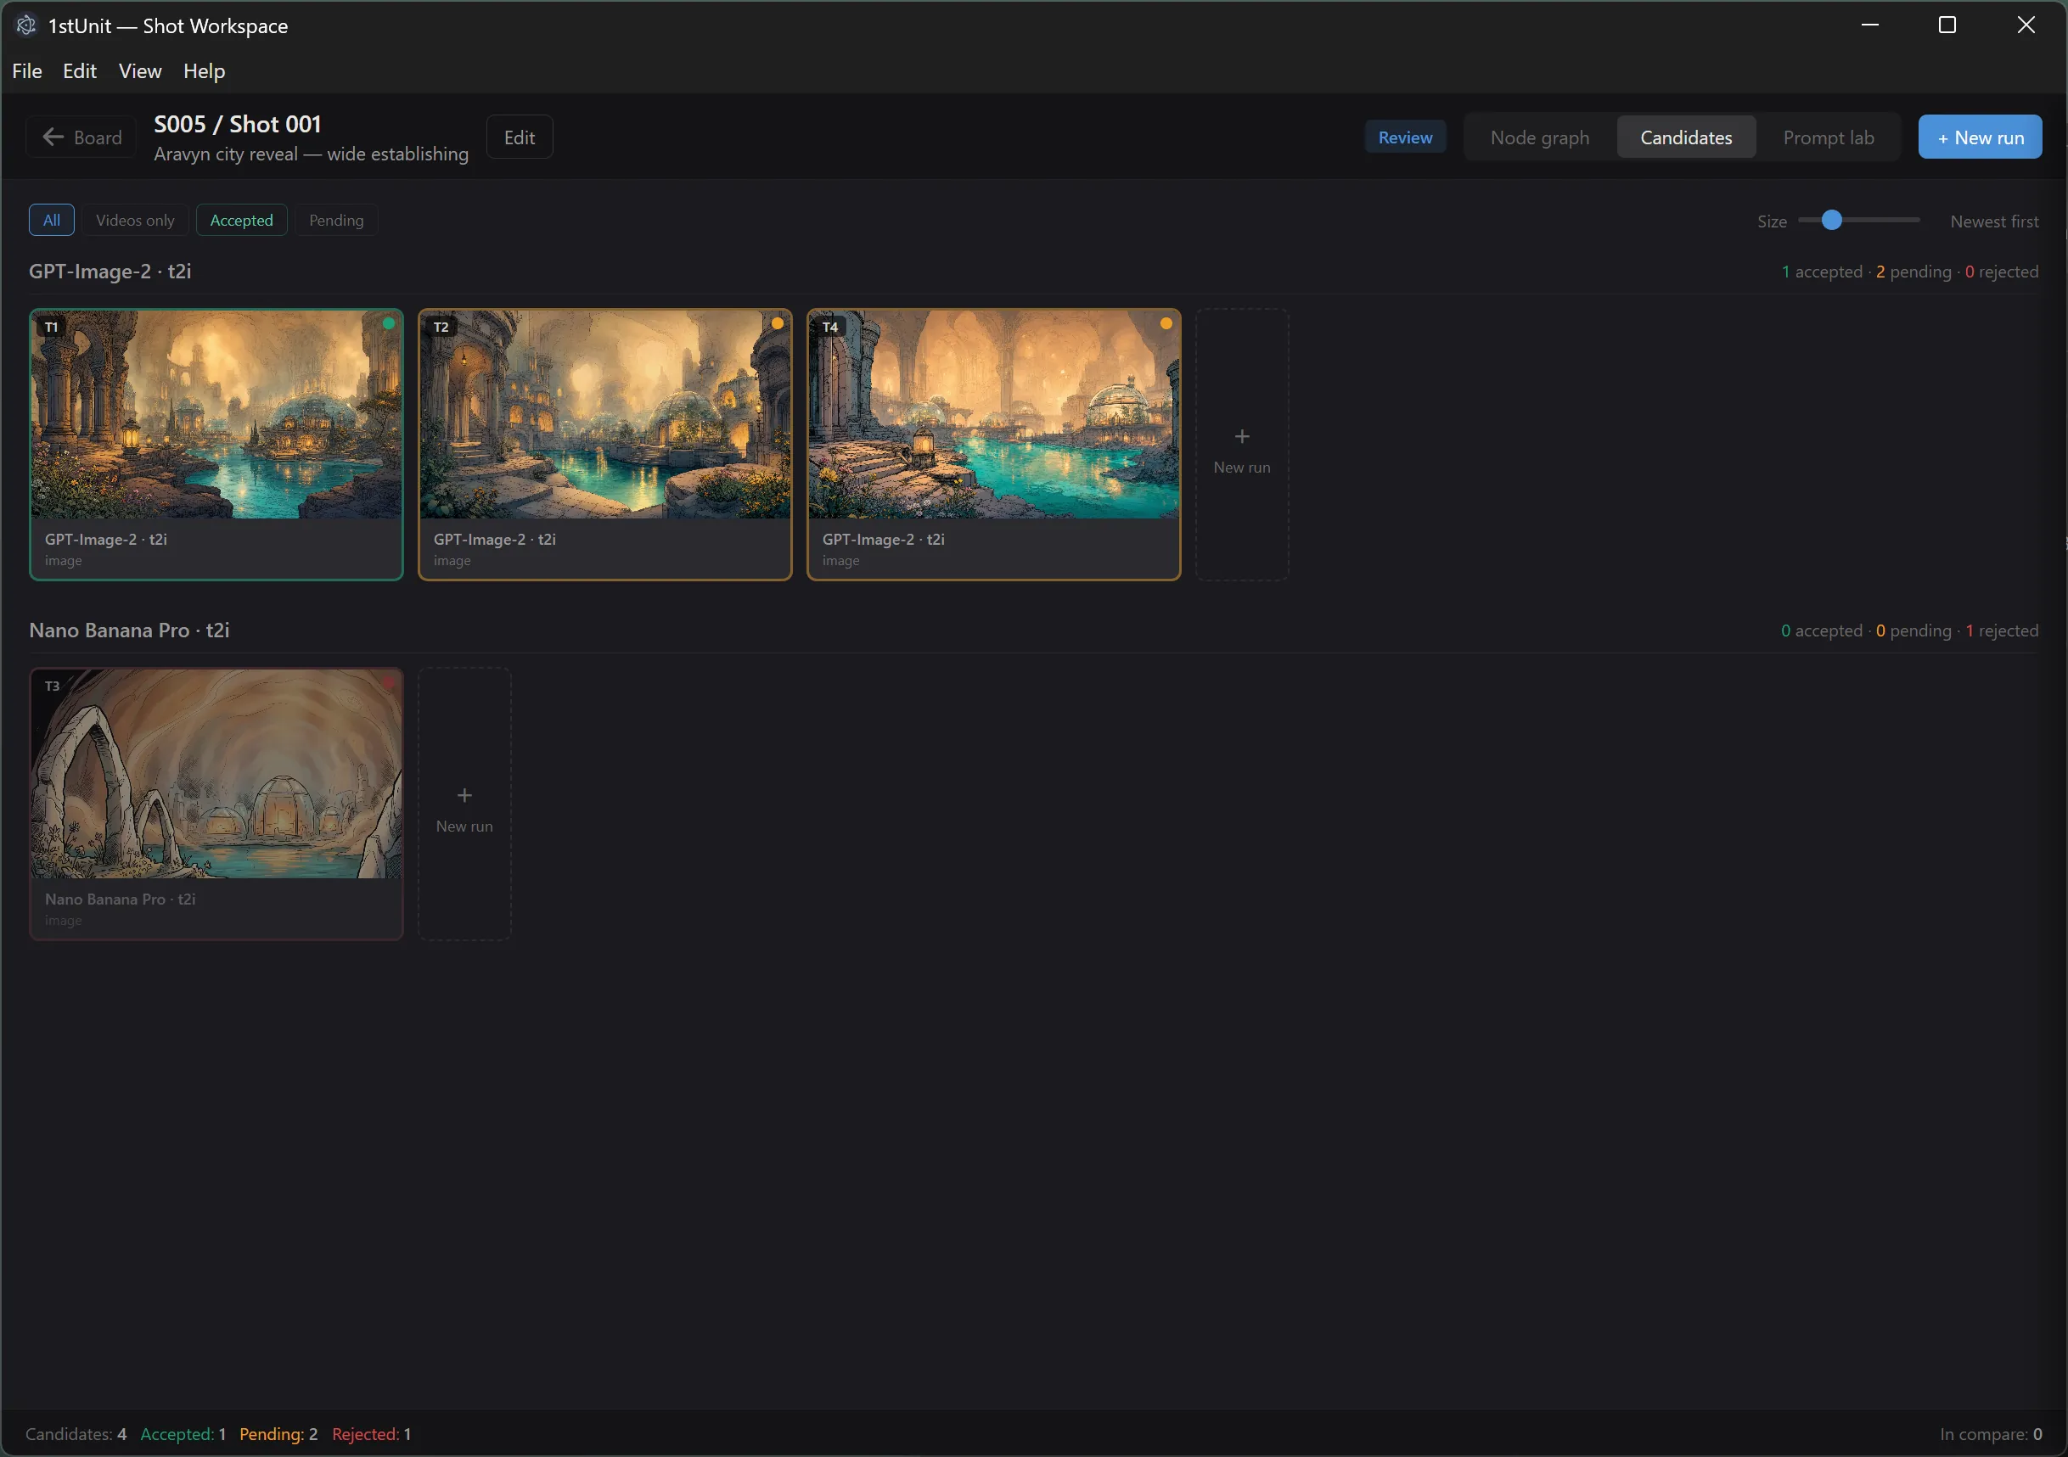This screenshot has width=2068, height=1457.
Task: Start a new run with blue button
Action: click(1979, 137)
